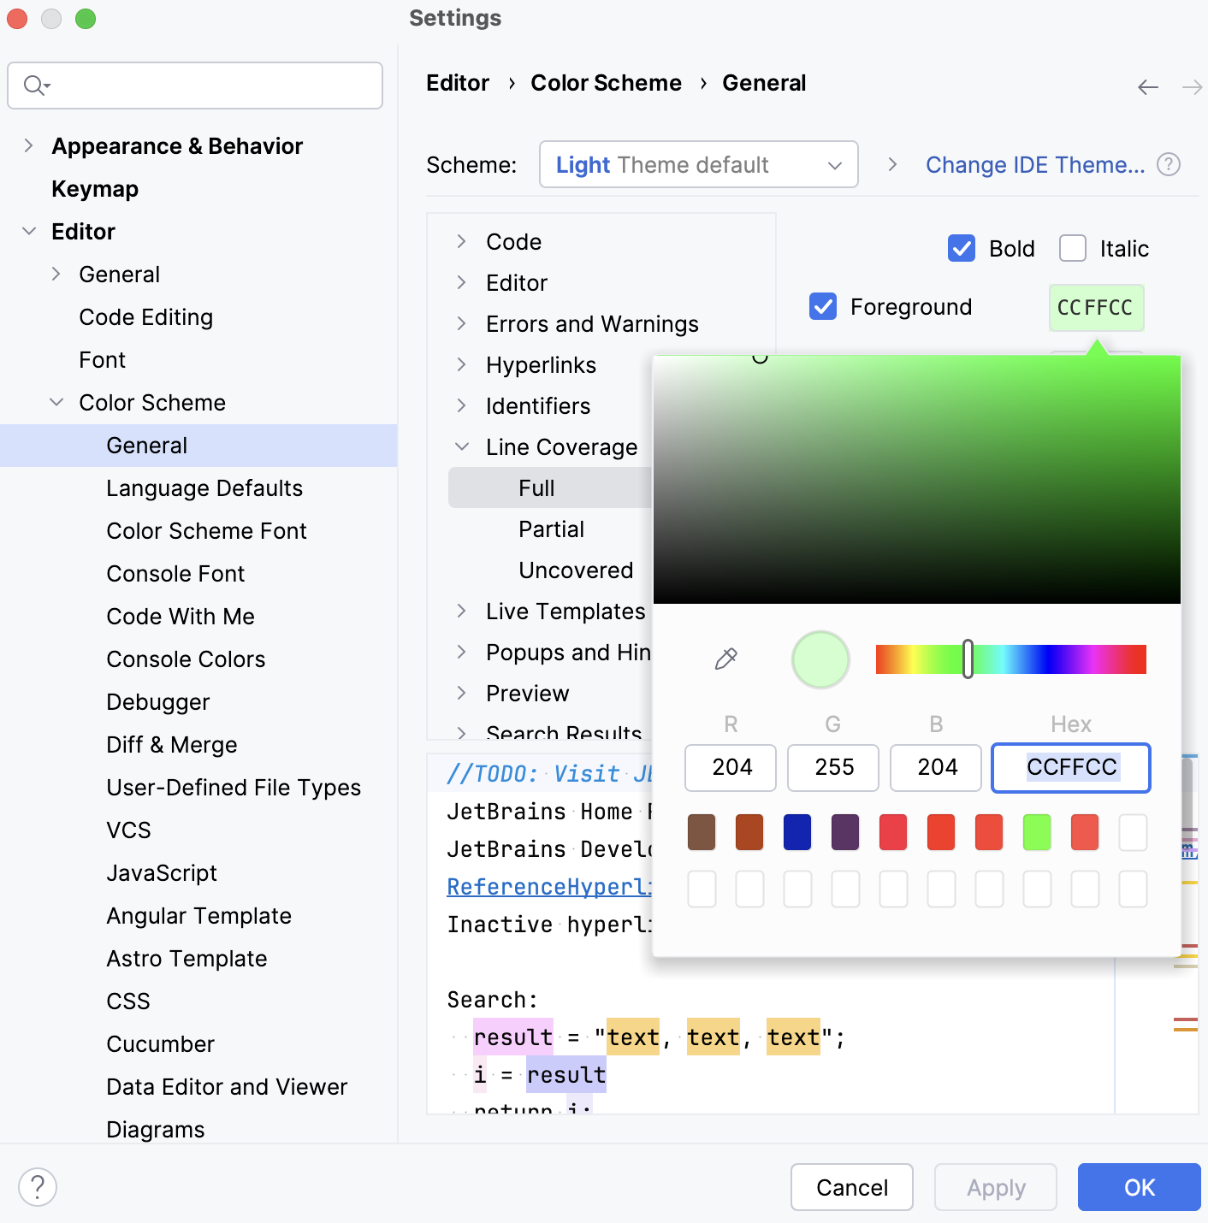Open Change IDE Theme link
The height and width of the screenshot is (1223, 1208).
[1035, 164]
